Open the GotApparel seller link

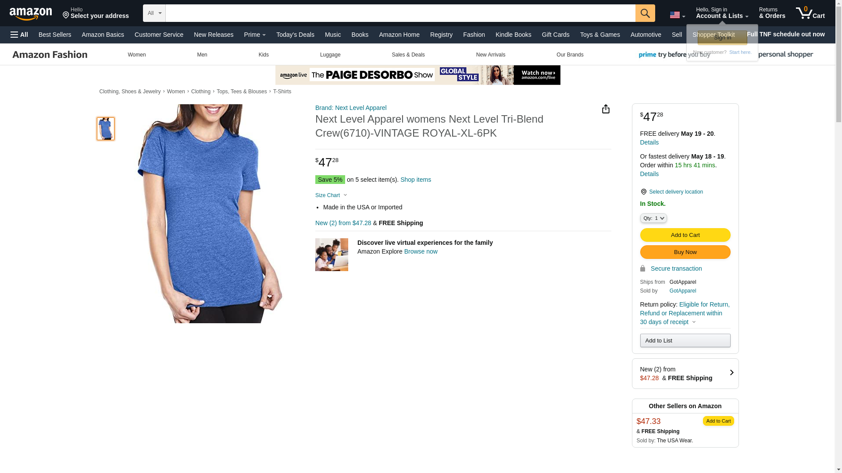click(x=682, y=291)
